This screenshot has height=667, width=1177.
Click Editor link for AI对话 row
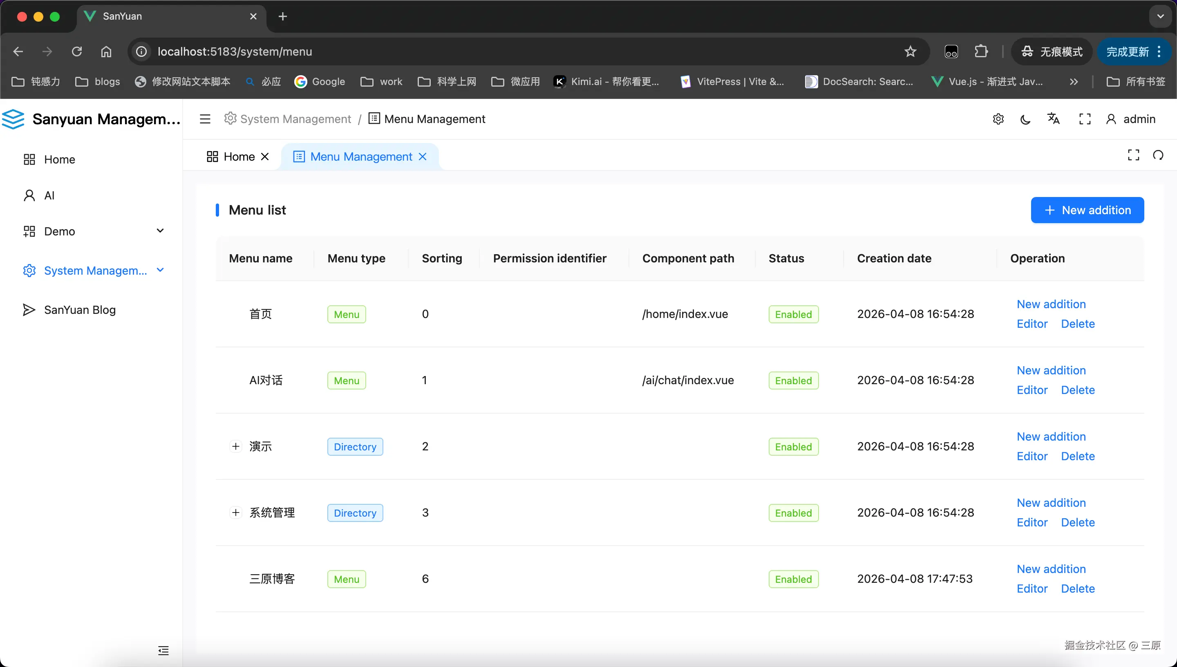pos(1032,390)
